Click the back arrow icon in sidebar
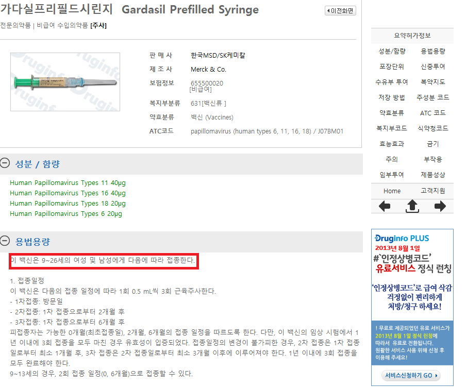This screenshot has height=387, width=466. [385, 206]
